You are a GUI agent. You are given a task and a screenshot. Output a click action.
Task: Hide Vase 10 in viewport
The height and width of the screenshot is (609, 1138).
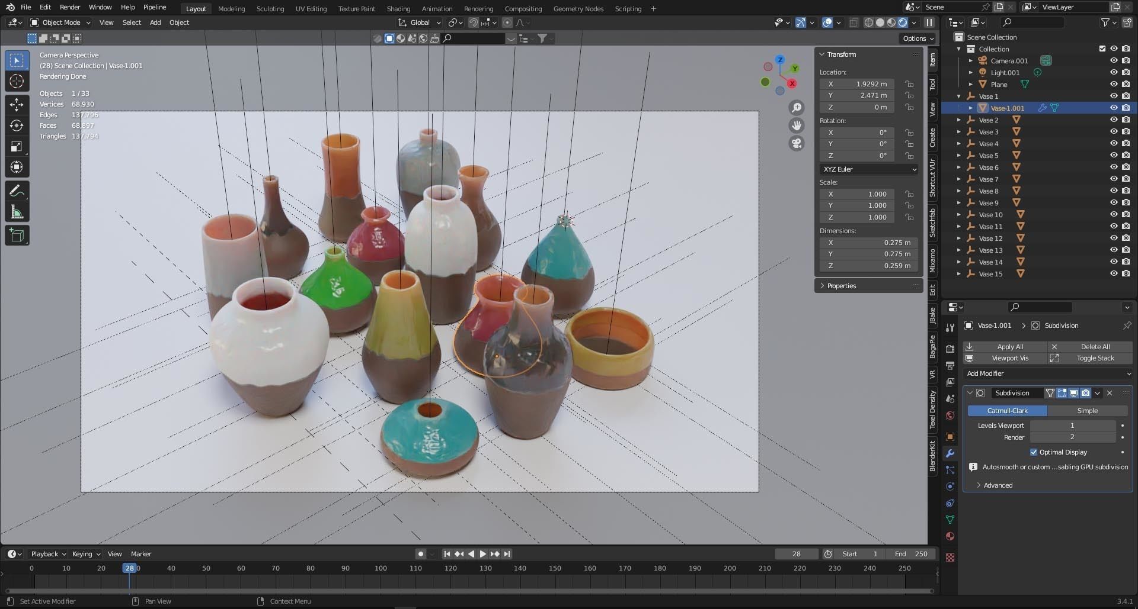point(1114,215)
